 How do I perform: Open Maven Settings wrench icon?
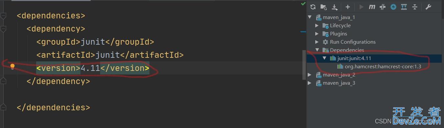tap(428, 7)
